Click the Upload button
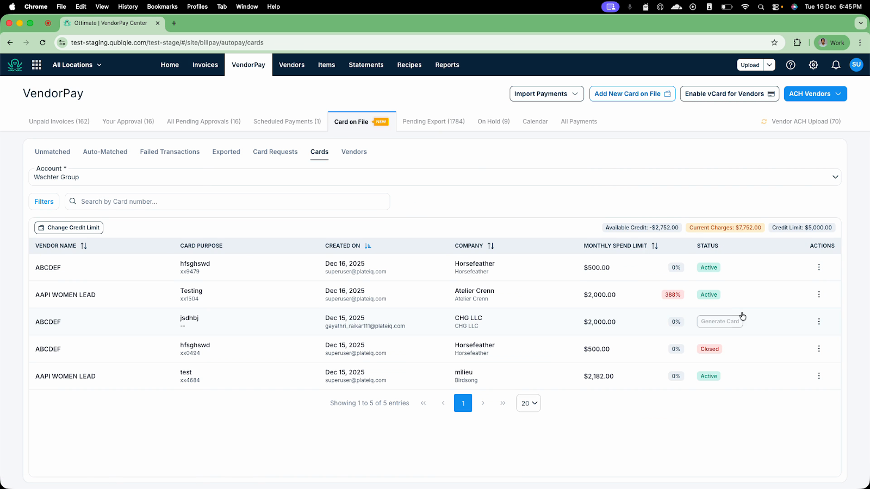Screen dimensions: 870x489 click(x=750, y=65)
